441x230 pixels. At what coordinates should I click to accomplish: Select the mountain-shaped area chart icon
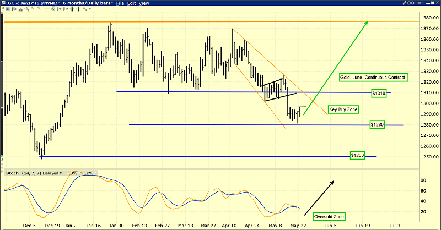pyautogui.click(x=20, y=9)
